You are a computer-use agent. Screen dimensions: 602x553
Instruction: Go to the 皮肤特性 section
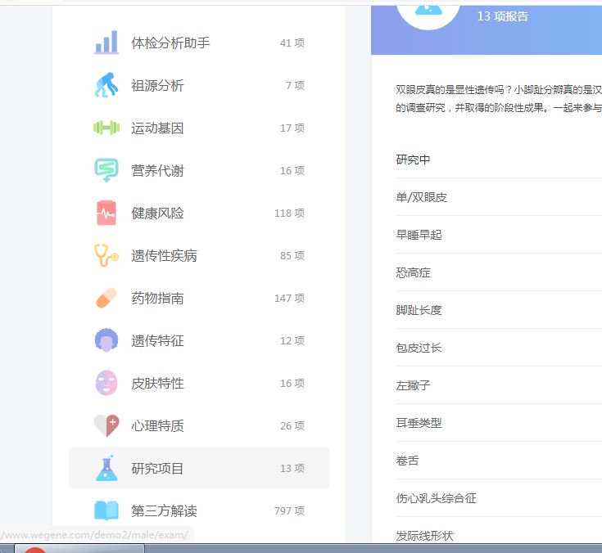tap(199, 383)
